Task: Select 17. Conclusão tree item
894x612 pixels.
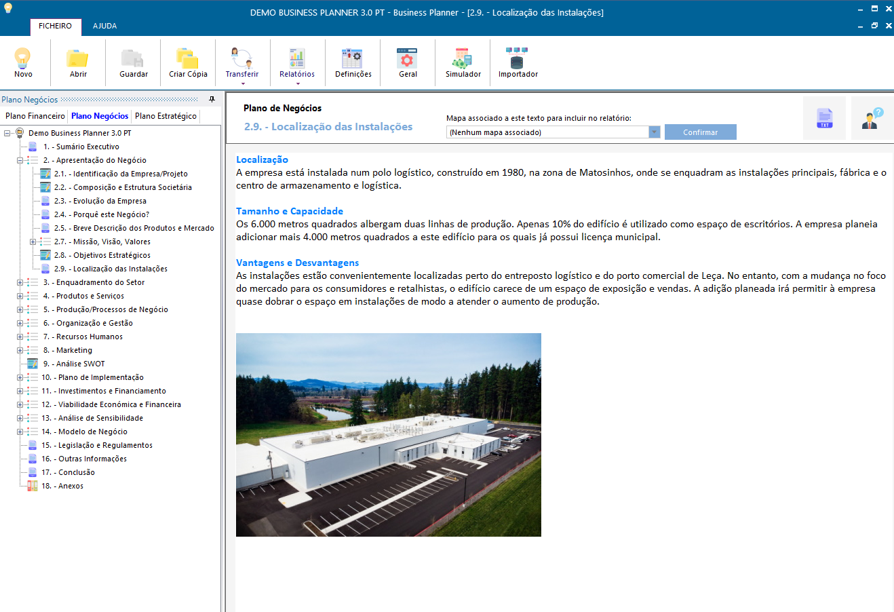Action: pos(68,472)
